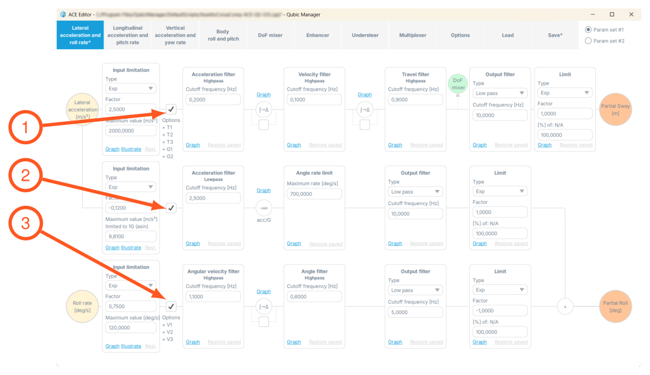650x375 pixels.
Task: Open the Low pass dropdown in top Output filter
Action: click(500, 93)
